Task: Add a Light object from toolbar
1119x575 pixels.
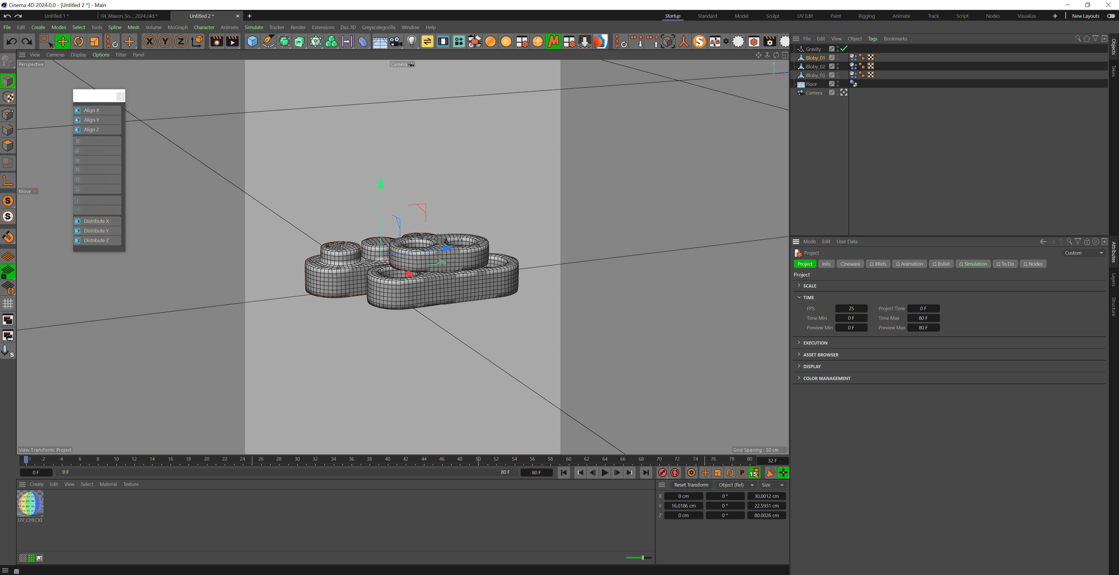Action: click(411, 42)
